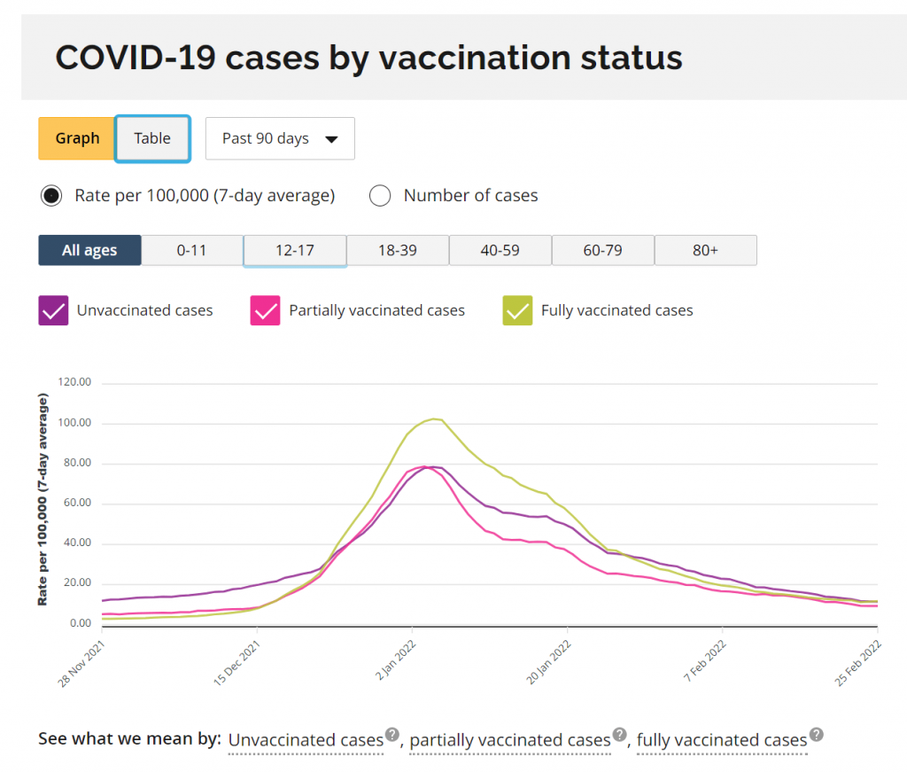Open help for fully vaccinated cases definition
The height and width of the screenshot is (773, 907).
point(816,734)
